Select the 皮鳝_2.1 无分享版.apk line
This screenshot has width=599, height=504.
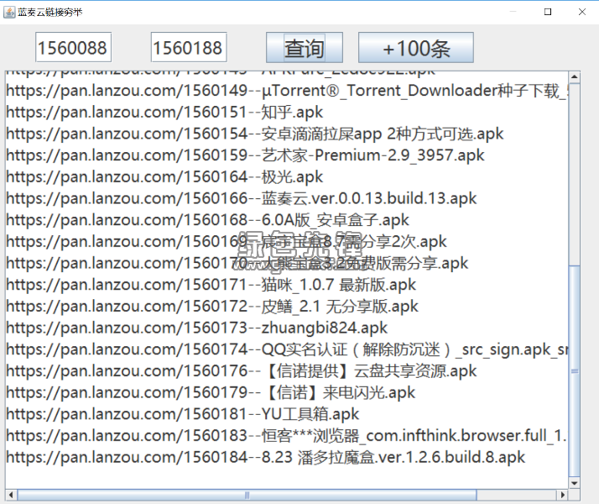pyautogui.click(x=212, y=307)
